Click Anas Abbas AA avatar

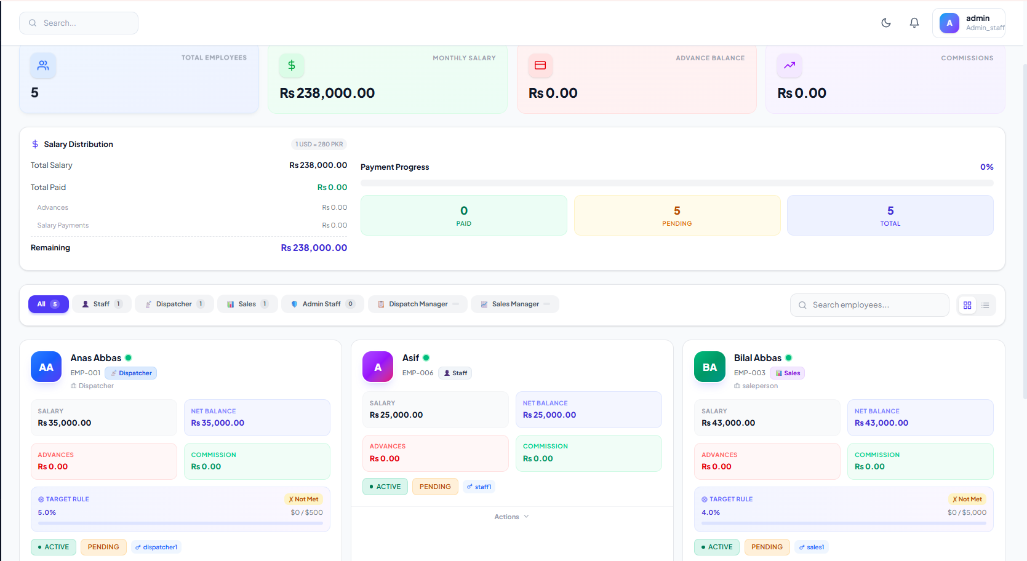point(46,367)
